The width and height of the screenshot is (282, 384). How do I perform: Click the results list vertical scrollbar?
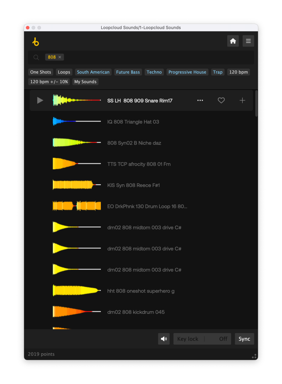click(x=256, y=103)
